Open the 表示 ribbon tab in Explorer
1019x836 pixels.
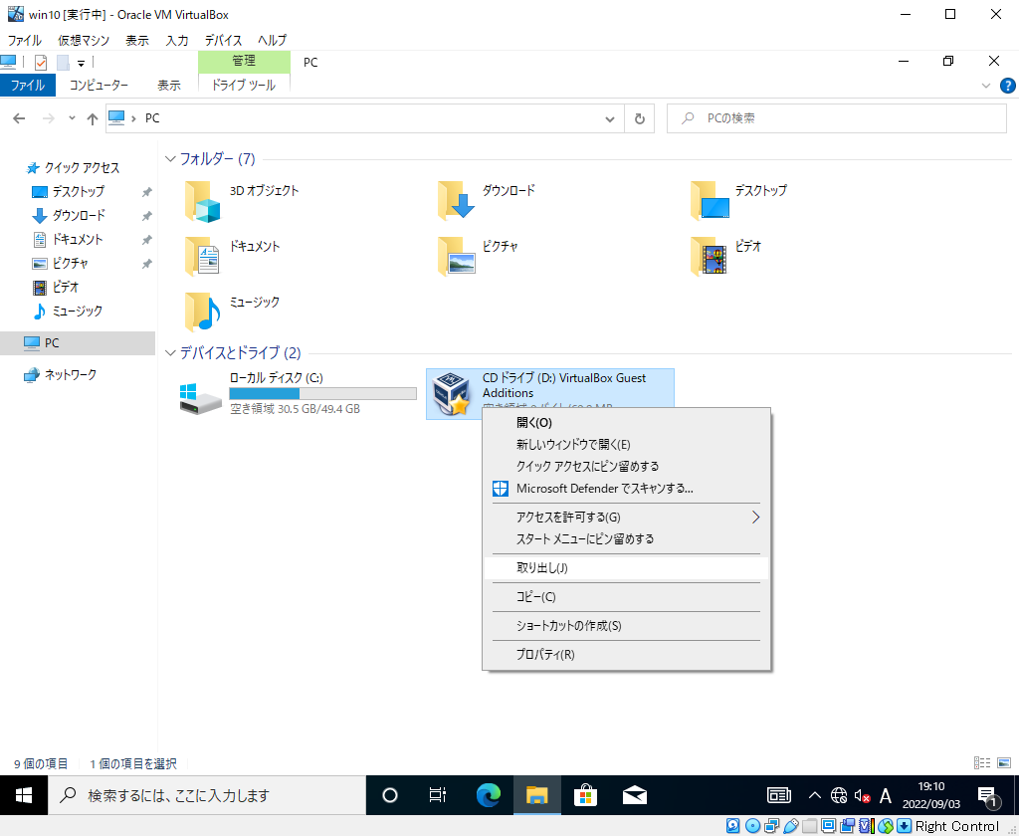[x=169, y=86]
